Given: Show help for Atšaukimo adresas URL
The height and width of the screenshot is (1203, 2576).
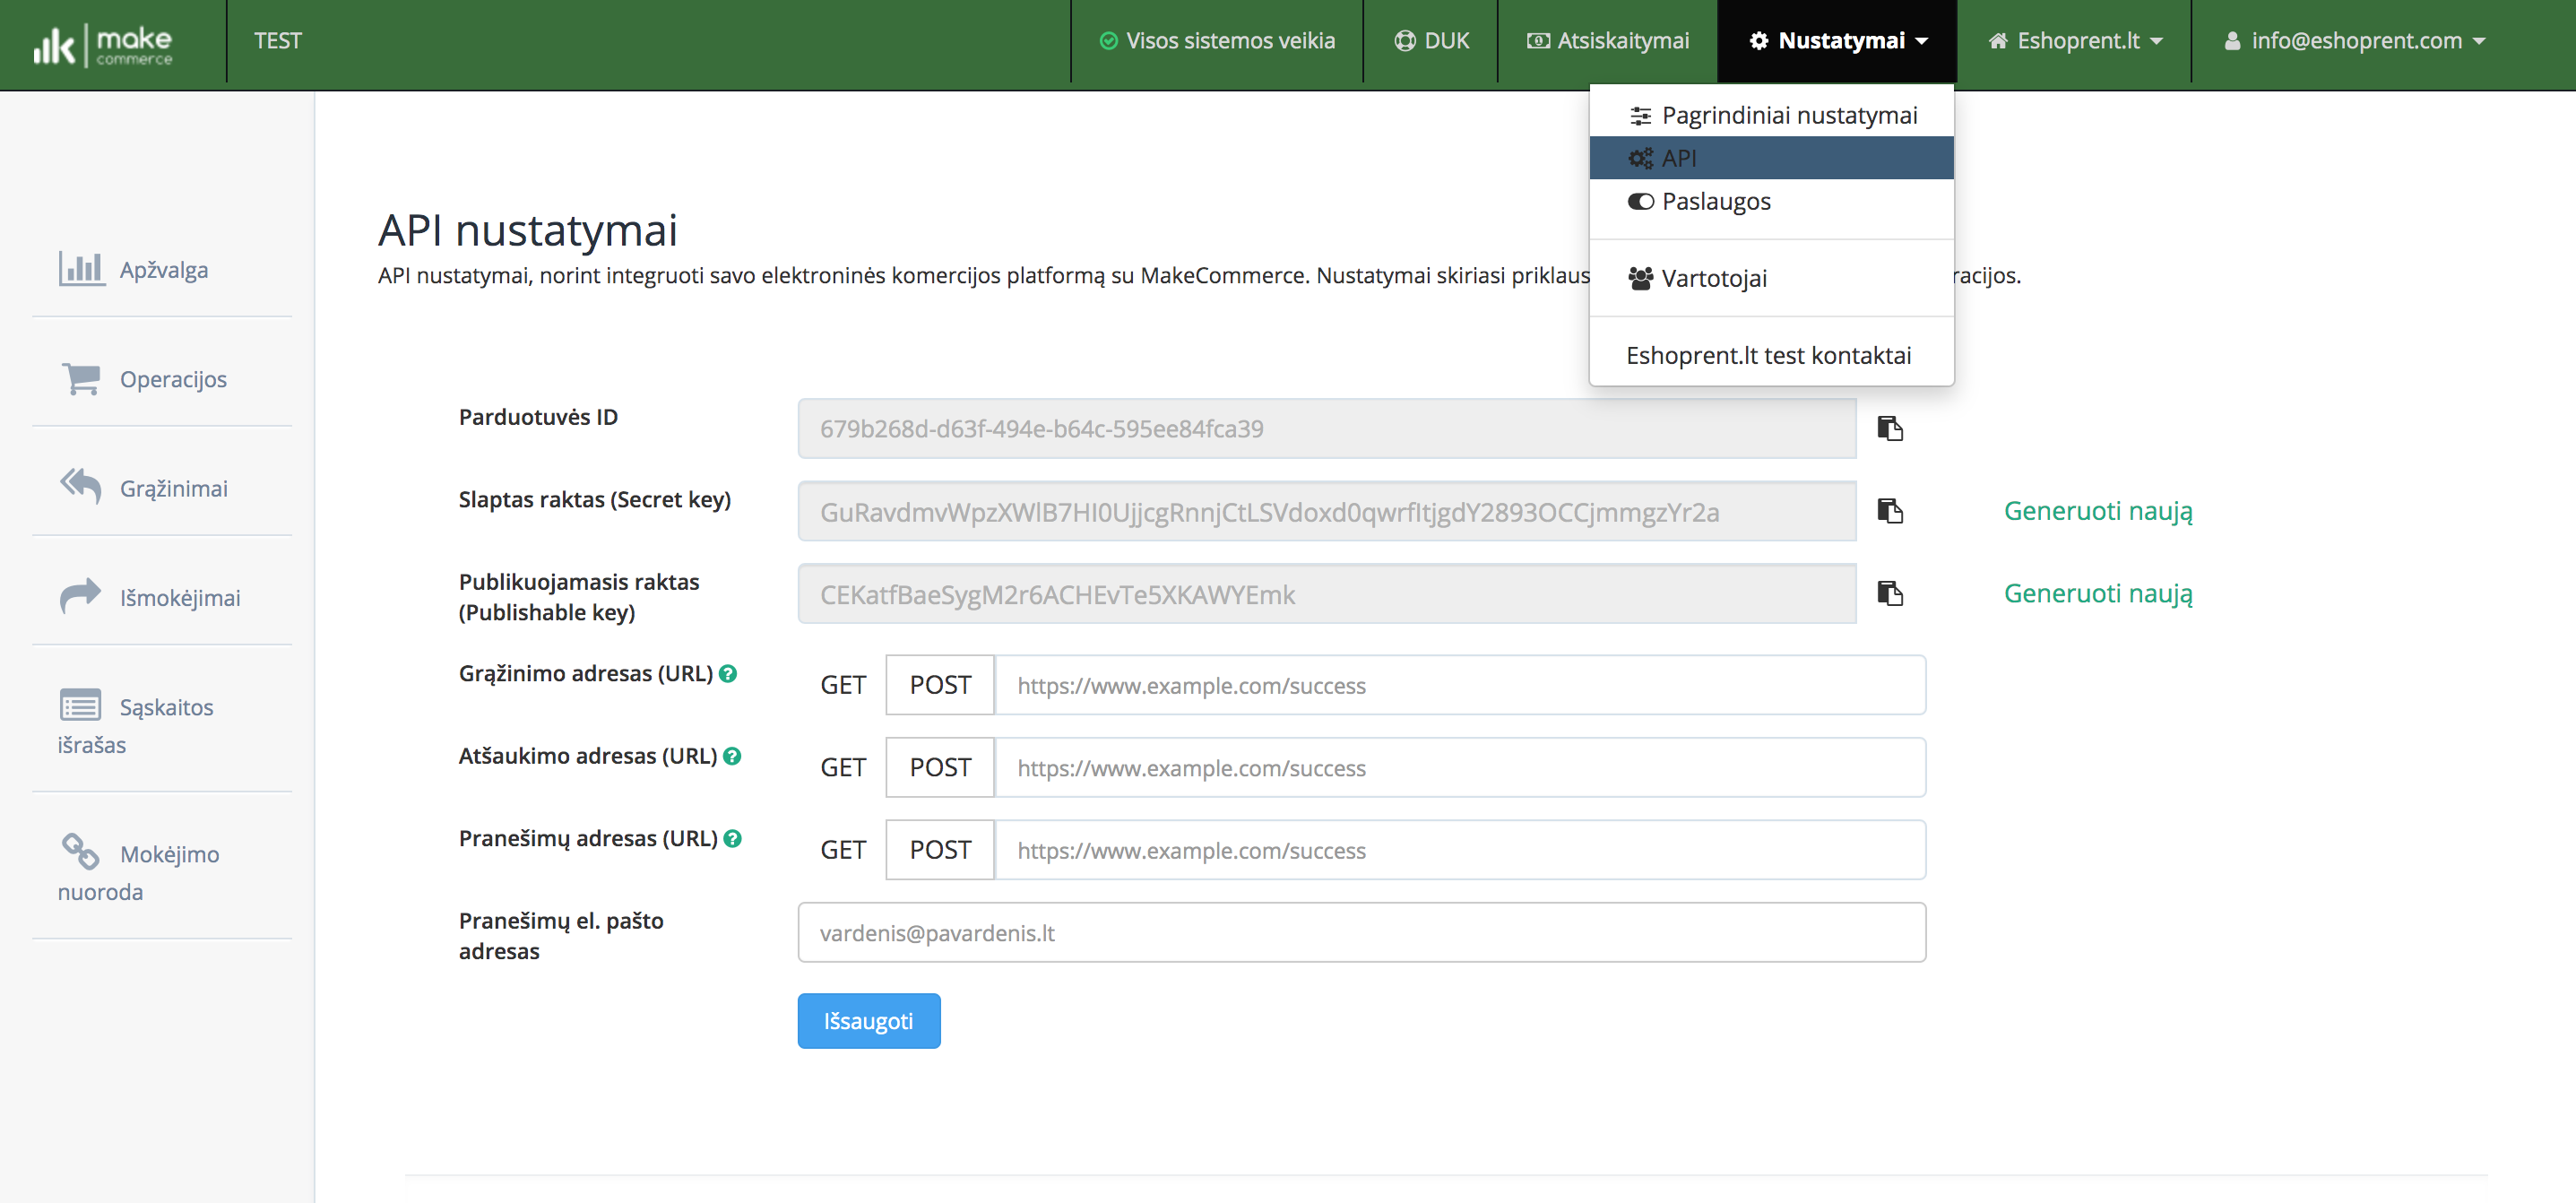Looking at the screenshot, I should 732,756.
